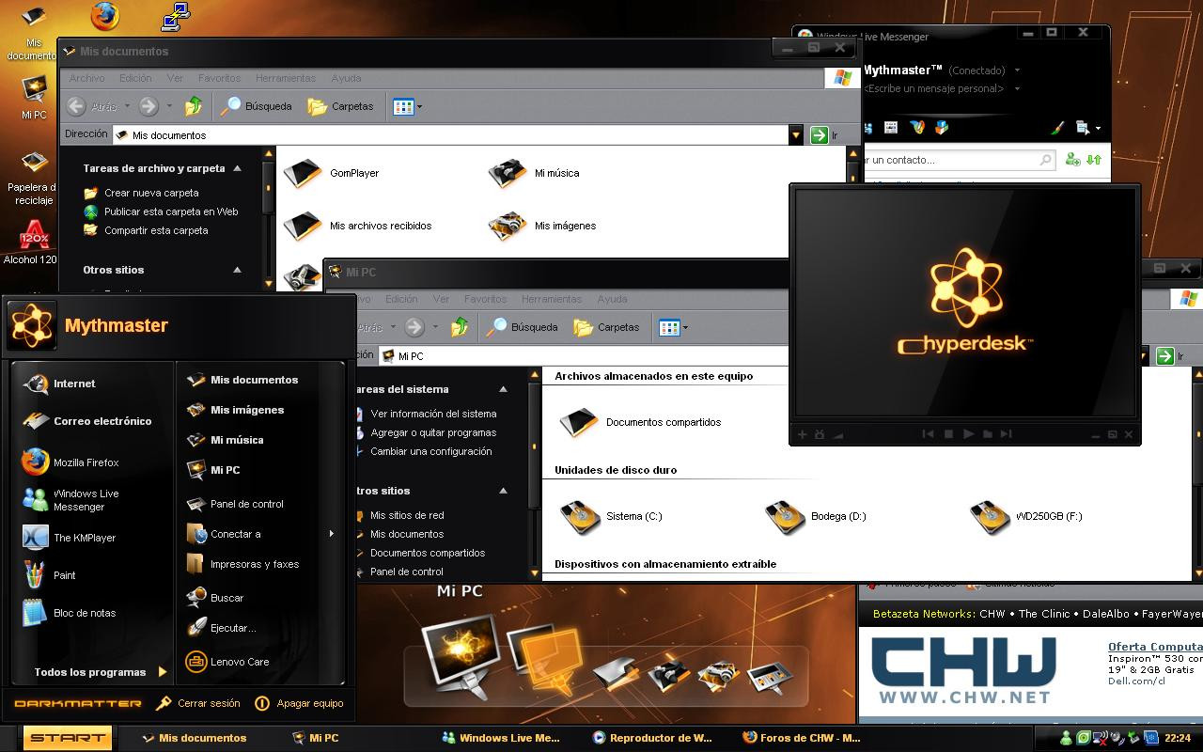Click Ejecutar... in the Start menu
The width and height of the screenshot is (1203, 752).
pyautogui.click(x=221, y=628)
